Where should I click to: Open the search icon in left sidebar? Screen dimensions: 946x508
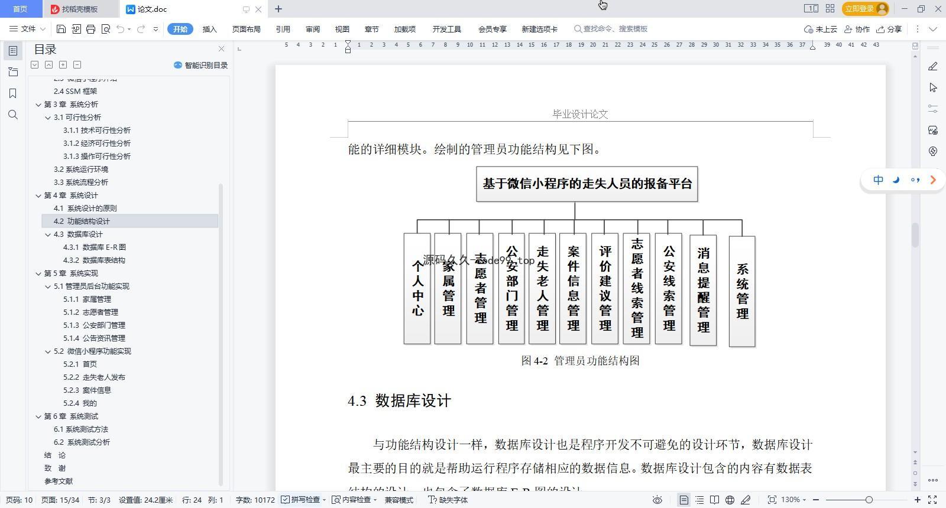tap(13, 115)
